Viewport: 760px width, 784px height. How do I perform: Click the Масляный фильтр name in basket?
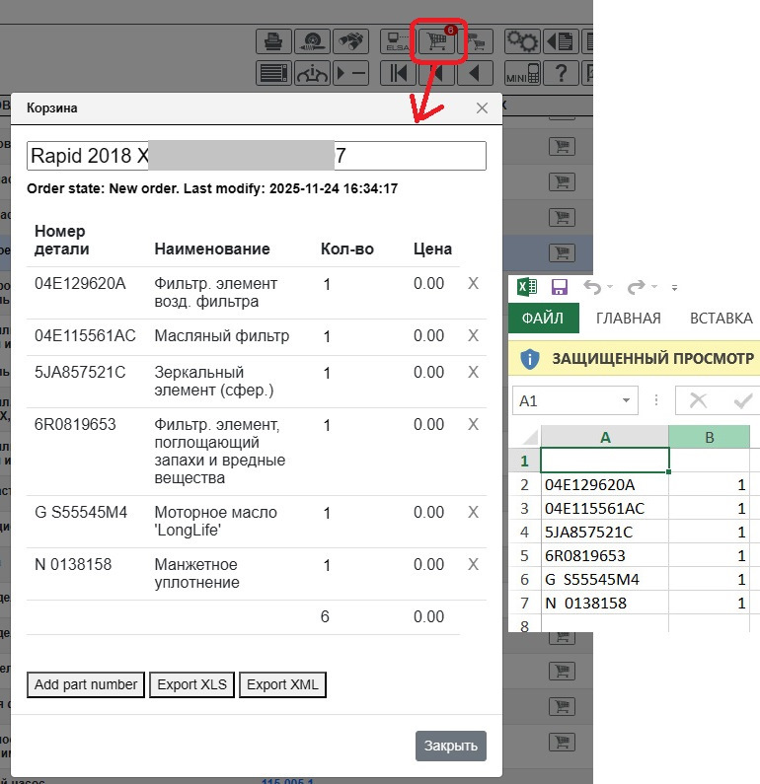[x=222, y=335]
